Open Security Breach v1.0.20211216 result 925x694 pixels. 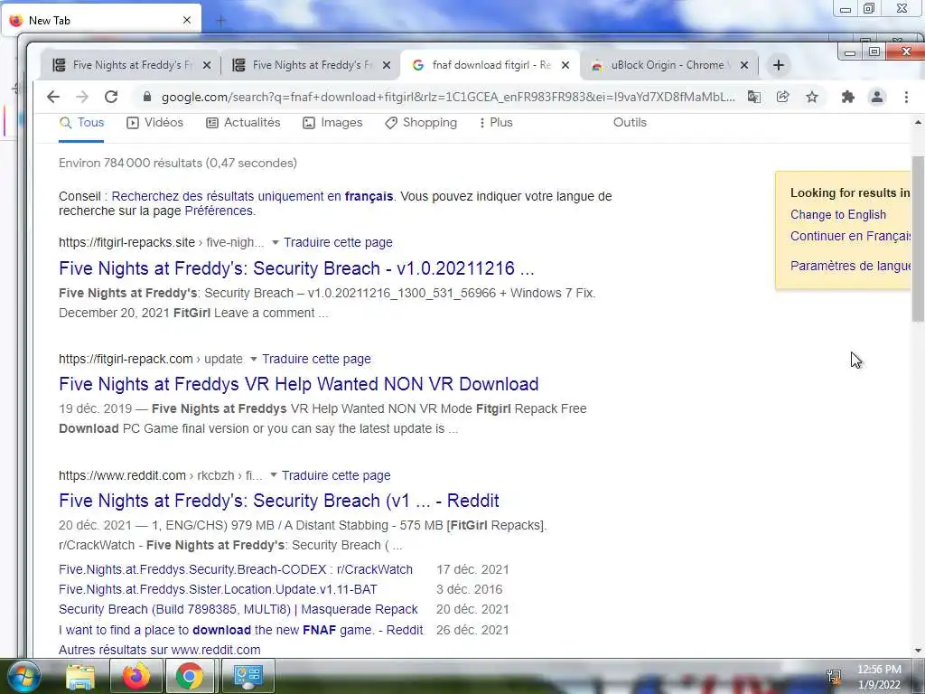coord(296,268)
